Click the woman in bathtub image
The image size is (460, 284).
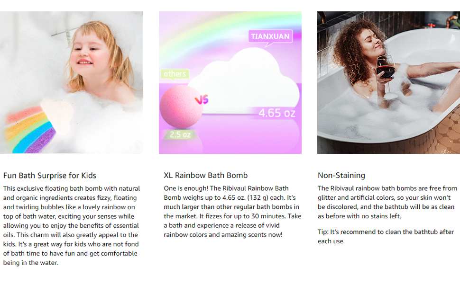(x=388, y=82)
